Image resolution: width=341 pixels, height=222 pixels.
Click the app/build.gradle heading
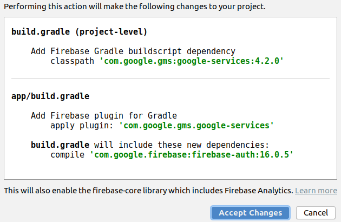tap(50, 96)
